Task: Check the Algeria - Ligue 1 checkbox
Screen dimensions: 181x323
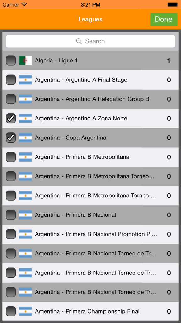Action: click(11, 60)
